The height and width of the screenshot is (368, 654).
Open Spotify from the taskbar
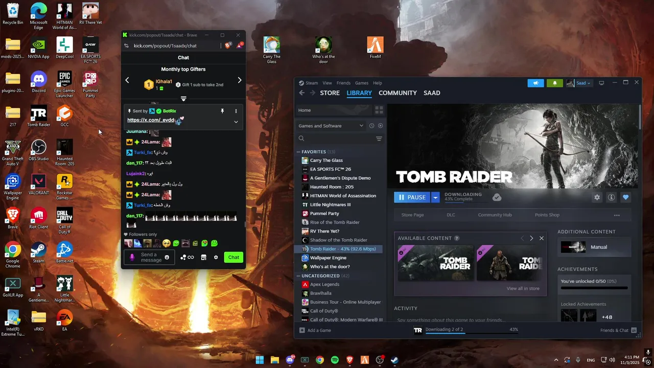pyautogui.click(x=335, y=360)
